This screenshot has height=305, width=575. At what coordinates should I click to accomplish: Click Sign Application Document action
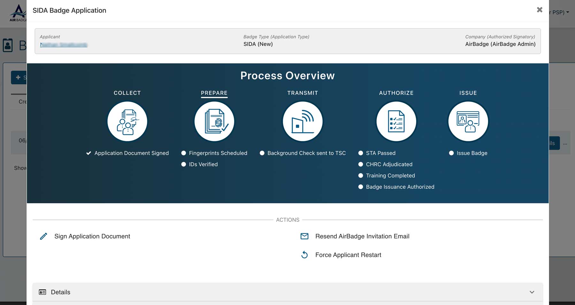[92, 236]
